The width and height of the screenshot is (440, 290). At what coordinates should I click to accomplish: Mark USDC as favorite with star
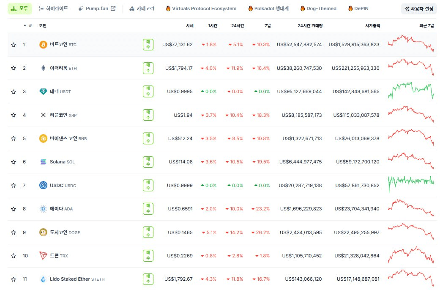coord(14,185)
